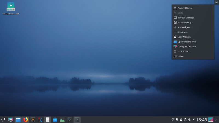
Task: Select Leave in the desktop menu
Action: tap(193, 56)
